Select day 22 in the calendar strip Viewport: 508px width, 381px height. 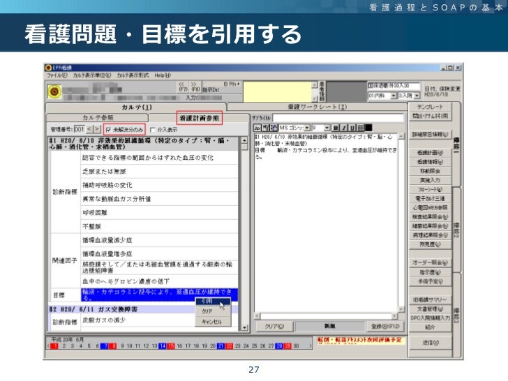click(230, 346)
